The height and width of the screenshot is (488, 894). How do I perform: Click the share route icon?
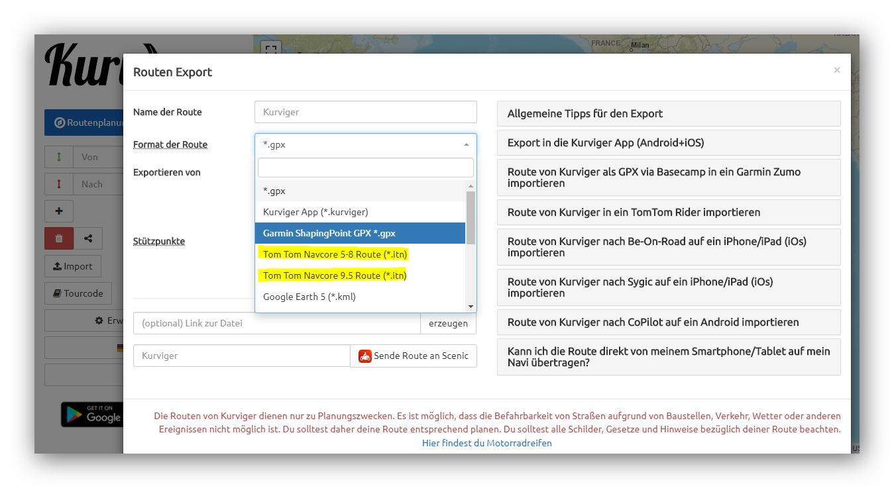88,238
